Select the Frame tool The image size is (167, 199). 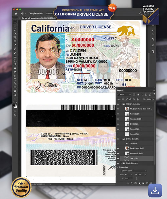15,41
